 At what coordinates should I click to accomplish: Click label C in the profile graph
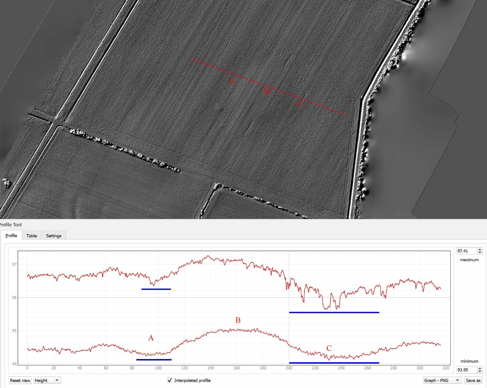coord(329,348)
